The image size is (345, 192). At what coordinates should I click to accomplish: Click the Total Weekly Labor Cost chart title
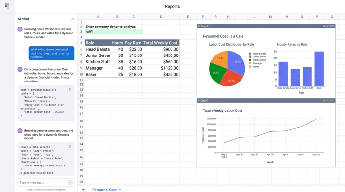222,110
